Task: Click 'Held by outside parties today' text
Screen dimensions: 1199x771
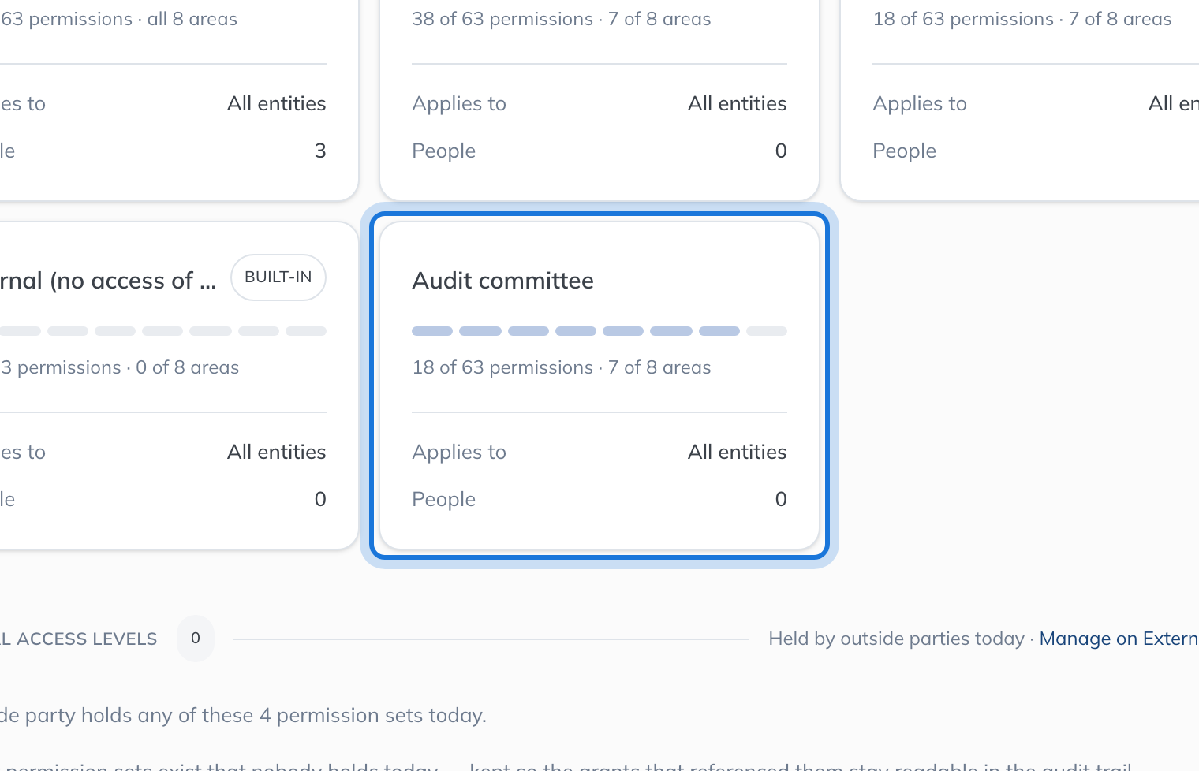Action: pyautogui.click(x=897, y=639)
